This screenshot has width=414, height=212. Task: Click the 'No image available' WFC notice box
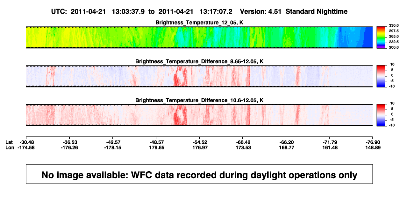point(199,174)
